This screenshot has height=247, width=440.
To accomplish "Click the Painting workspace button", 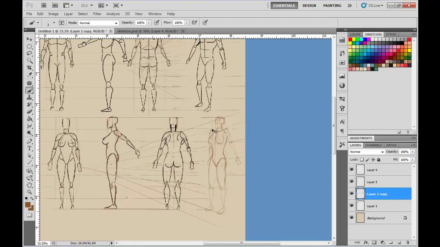I will pos(332,5).
